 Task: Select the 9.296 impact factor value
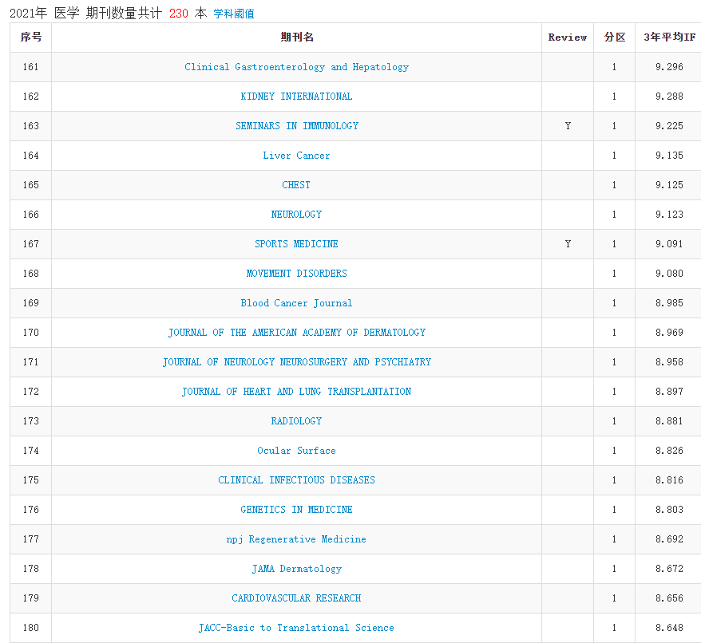click(x=669, y=67)
